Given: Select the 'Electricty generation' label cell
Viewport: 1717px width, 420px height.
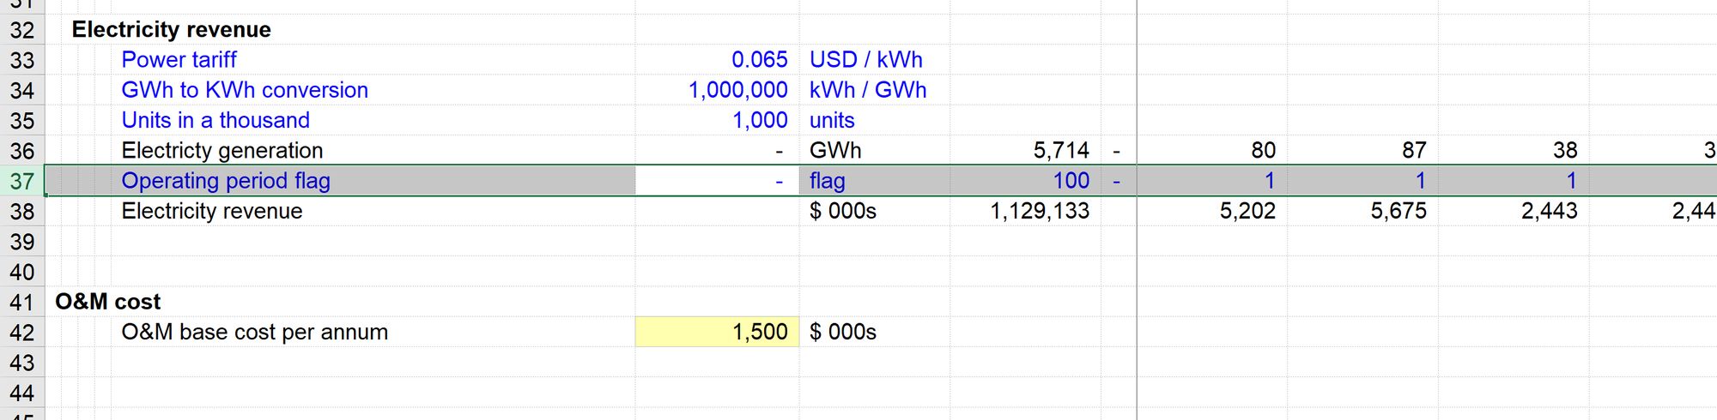Looking at the screenshot, I should point(222,151).
